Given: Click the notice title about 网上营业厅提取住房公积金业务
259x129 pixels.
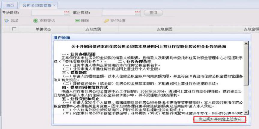Looking at the screenshot, I should (x=148, y=47).
